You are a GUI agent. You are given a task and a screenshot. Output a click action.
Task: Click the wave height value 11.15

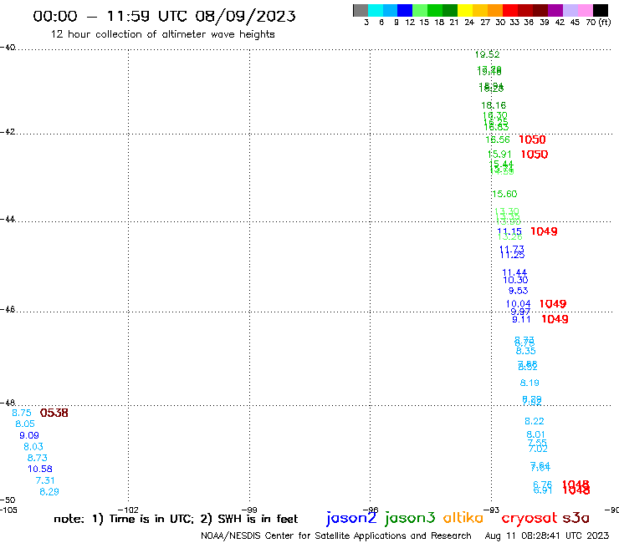coord(509,231)
